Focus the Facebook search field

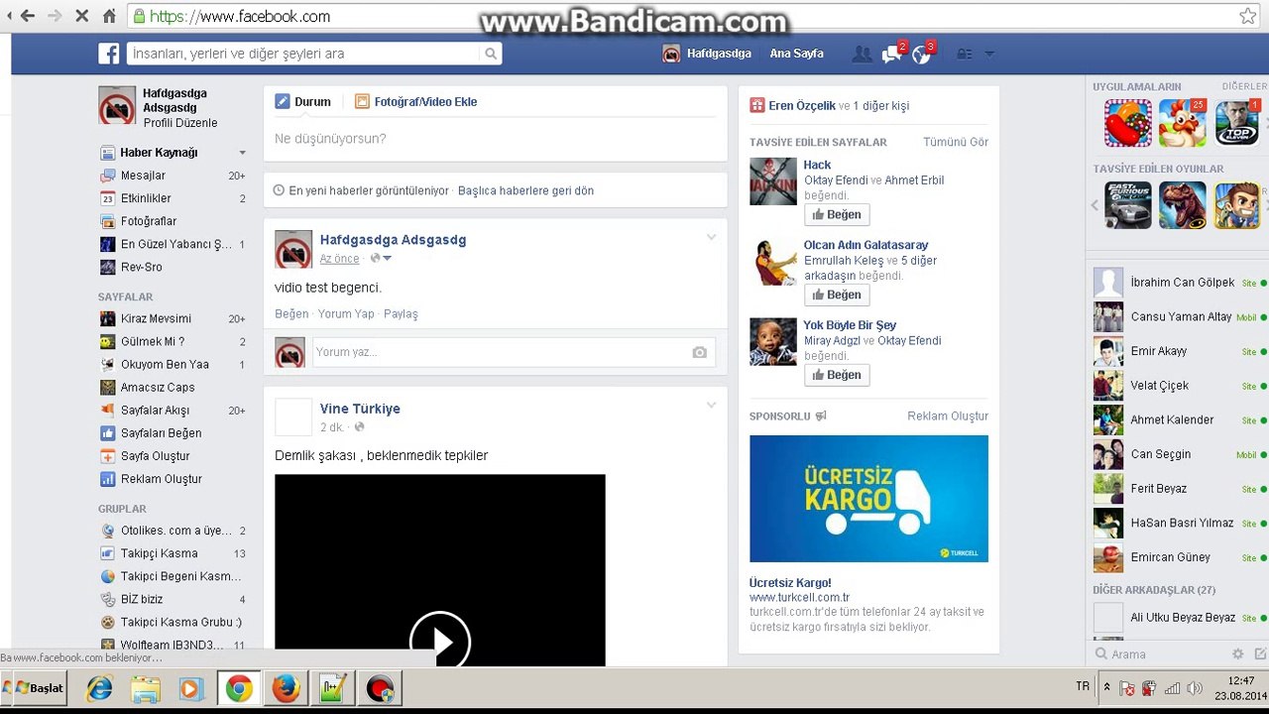305,54
